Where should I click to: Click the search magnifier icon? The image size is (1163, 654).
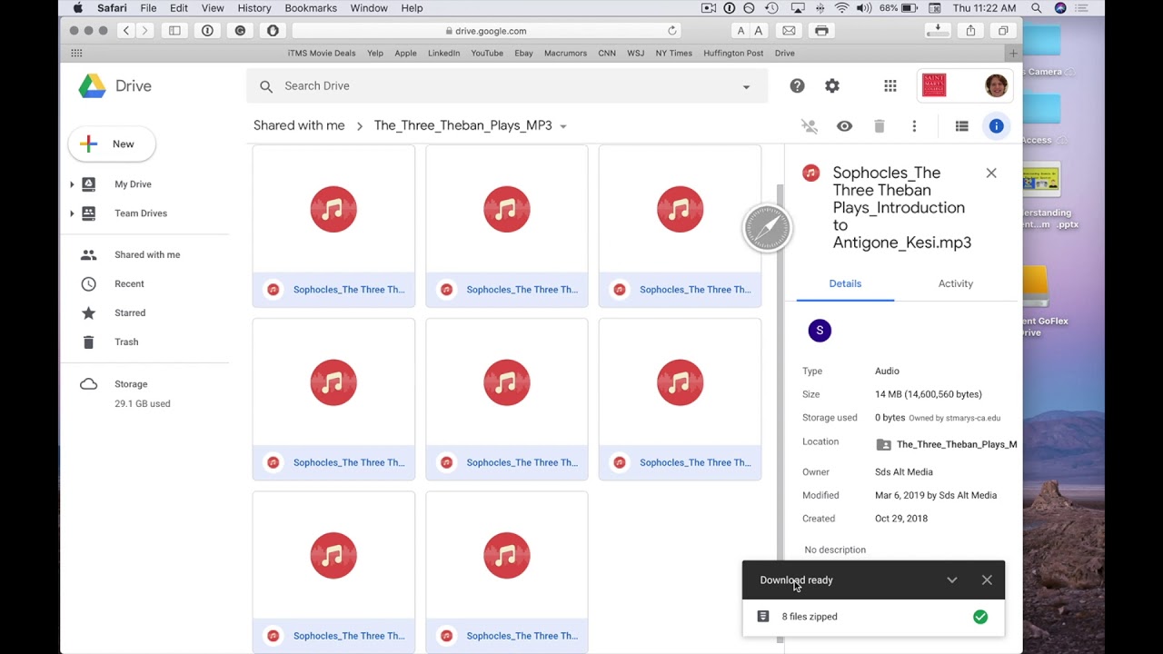tap(265, 86)
